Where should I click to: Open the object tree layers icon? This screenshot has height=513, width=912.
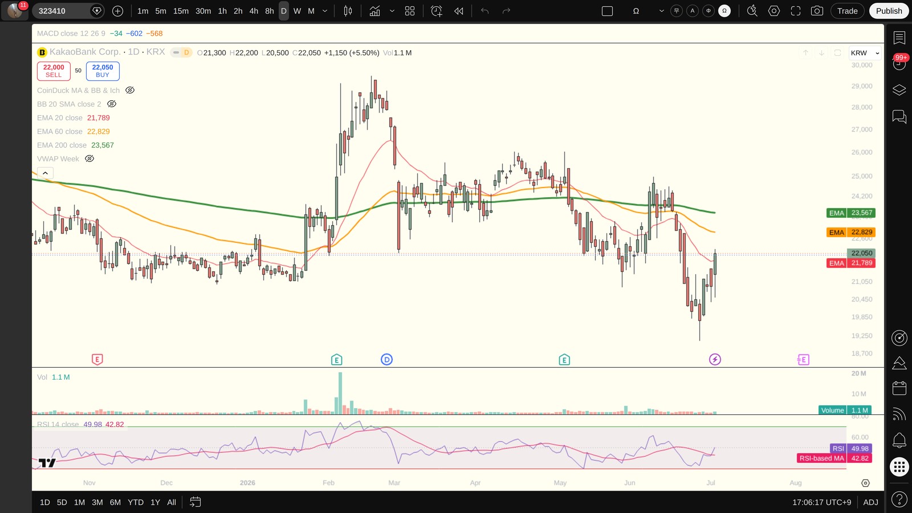point(899,90)
